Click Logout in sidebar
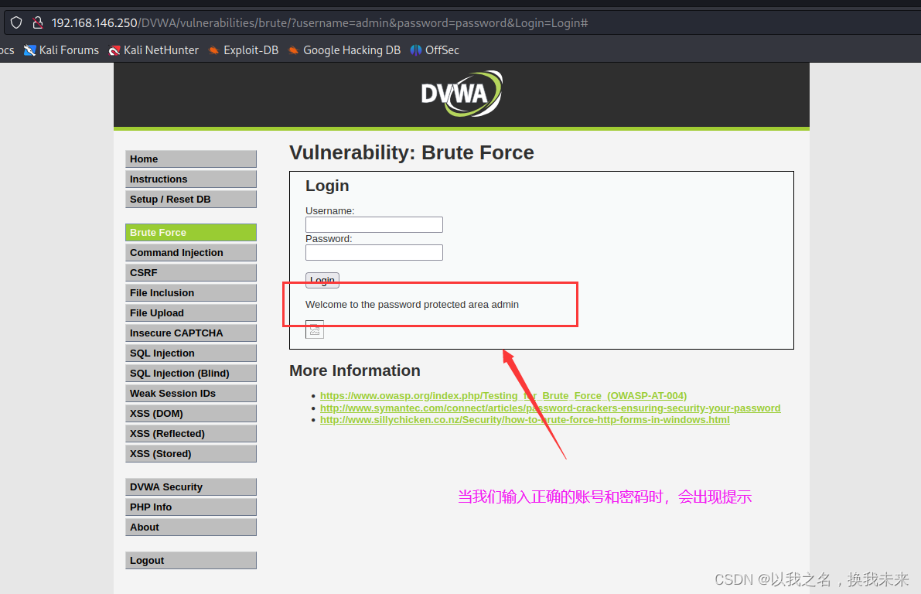The width and height of the screenshot is (921, 594). (x=191, y=561)
